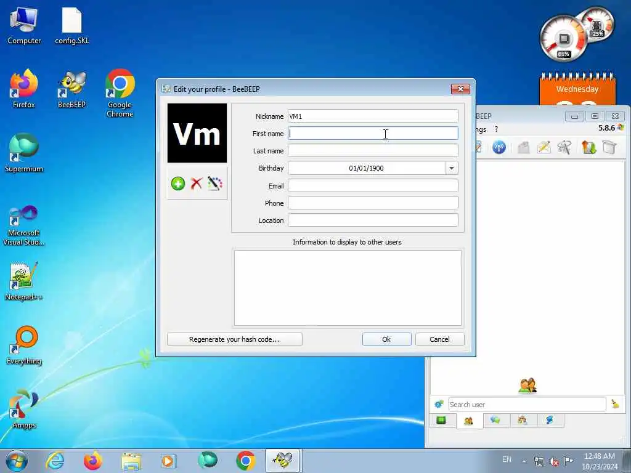Click the Search user field

[x=527, y=404]
